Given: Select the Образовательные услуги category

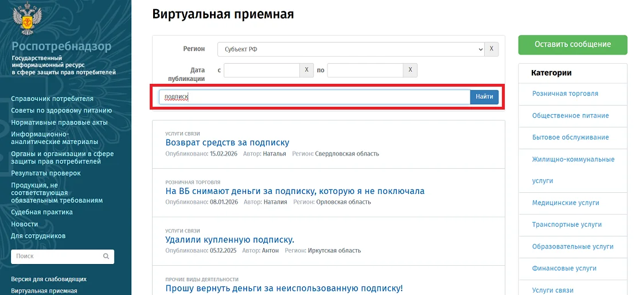Looking at the screenshot, I should pyautogui.click(x=572, y=246).
